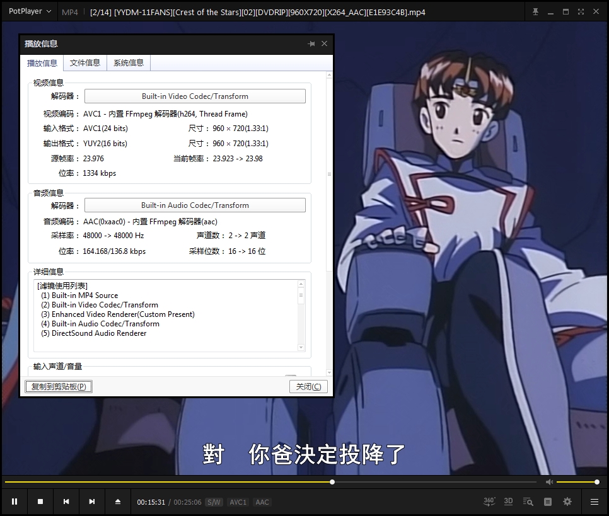The image size is (609, 516).
Task: Pin PotPlayer window always on top
Action: click(x=536, y=11)
